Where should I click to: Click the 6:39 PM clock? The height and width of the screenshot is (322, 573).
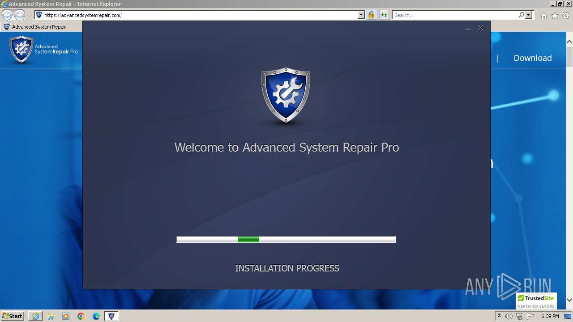pyautogui.click(x=550, y=316)
